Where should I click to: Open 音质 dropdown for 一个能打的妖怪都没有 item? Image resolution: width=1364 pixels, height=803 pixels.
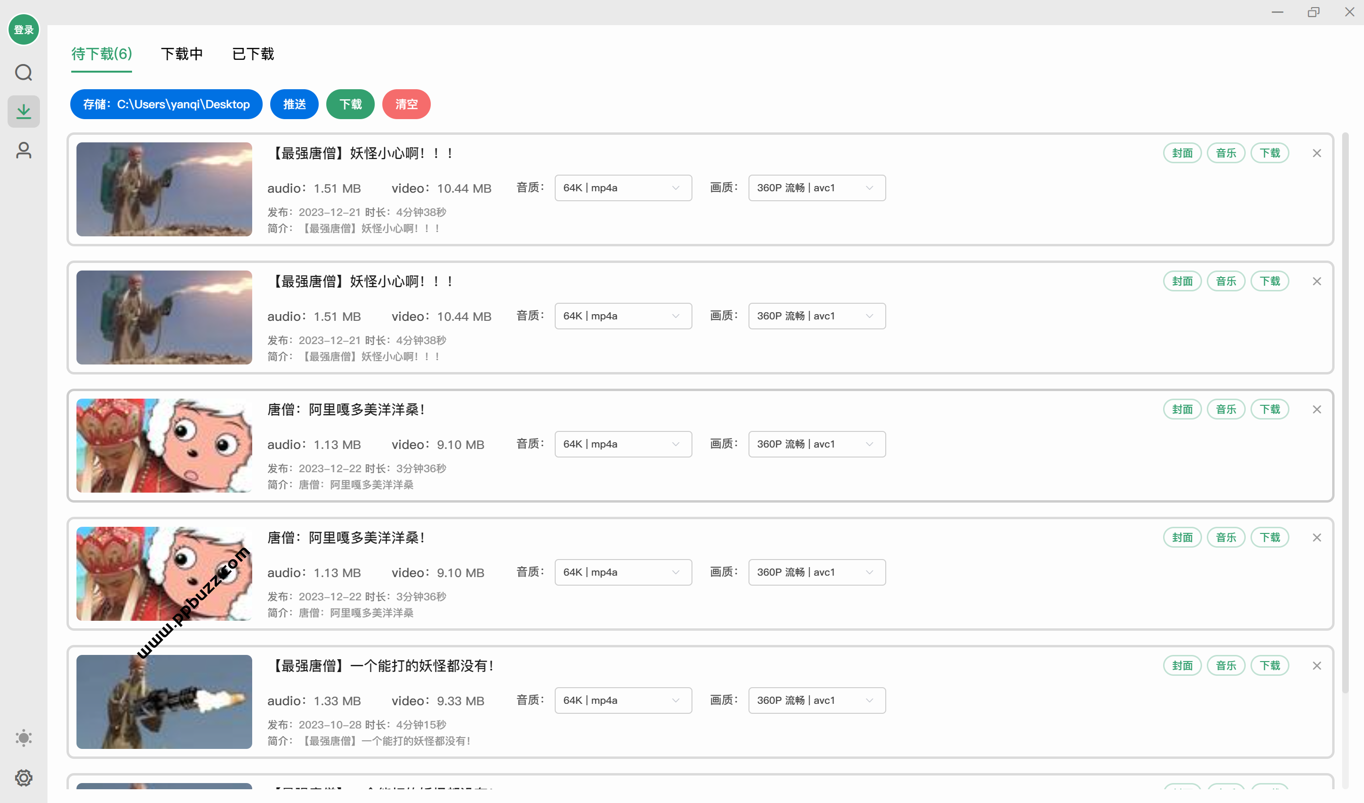pos(623,700)
